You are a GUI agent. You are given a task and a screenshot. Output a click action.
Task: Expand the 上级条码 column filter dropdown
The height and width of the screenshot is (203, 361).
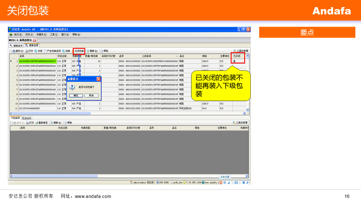pyautogui.click(x=177, y=56)
